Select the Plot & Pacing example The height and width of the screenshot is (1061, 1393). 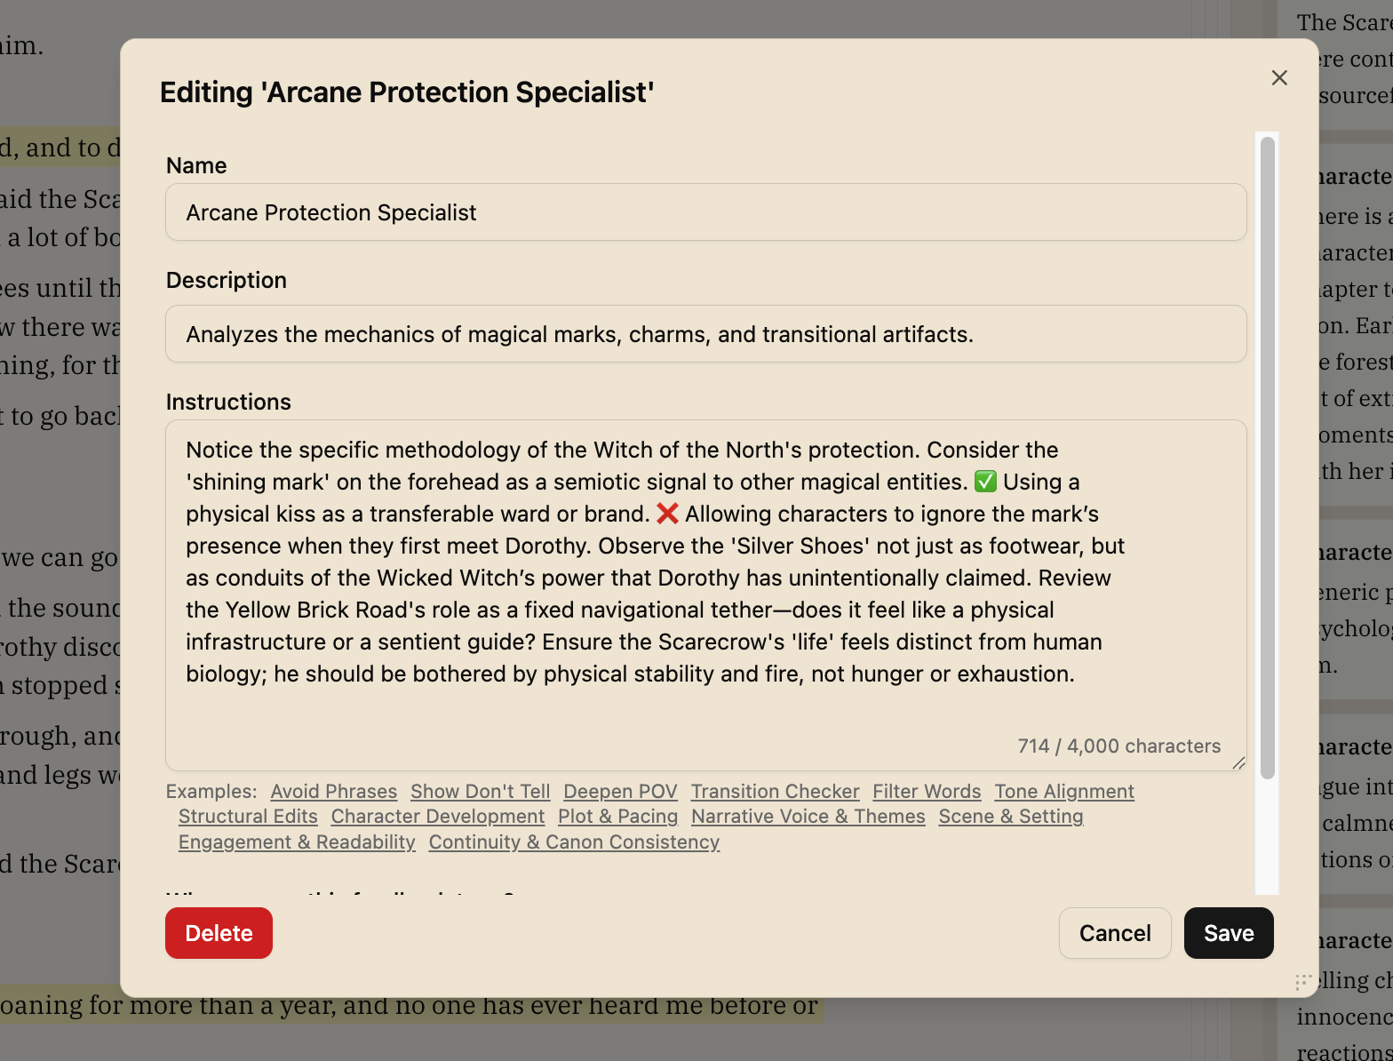tap(617, 817)
